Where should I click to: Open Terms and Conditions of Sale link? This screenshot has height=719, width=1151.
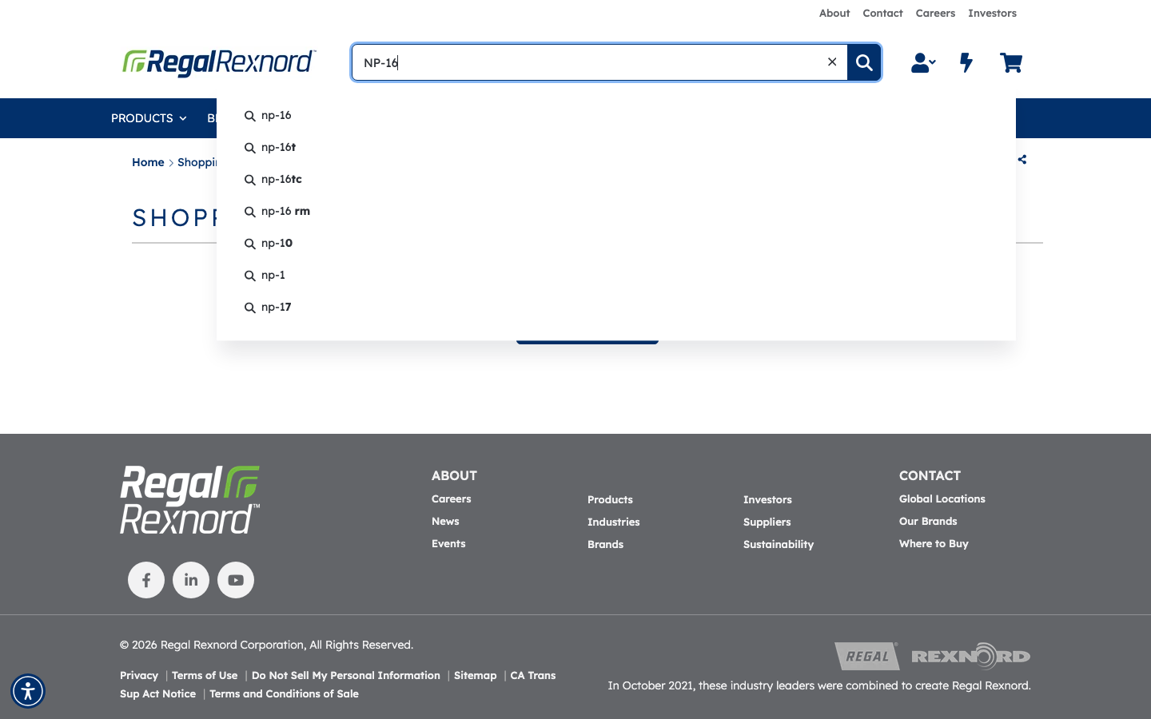(x=284, y=693)
